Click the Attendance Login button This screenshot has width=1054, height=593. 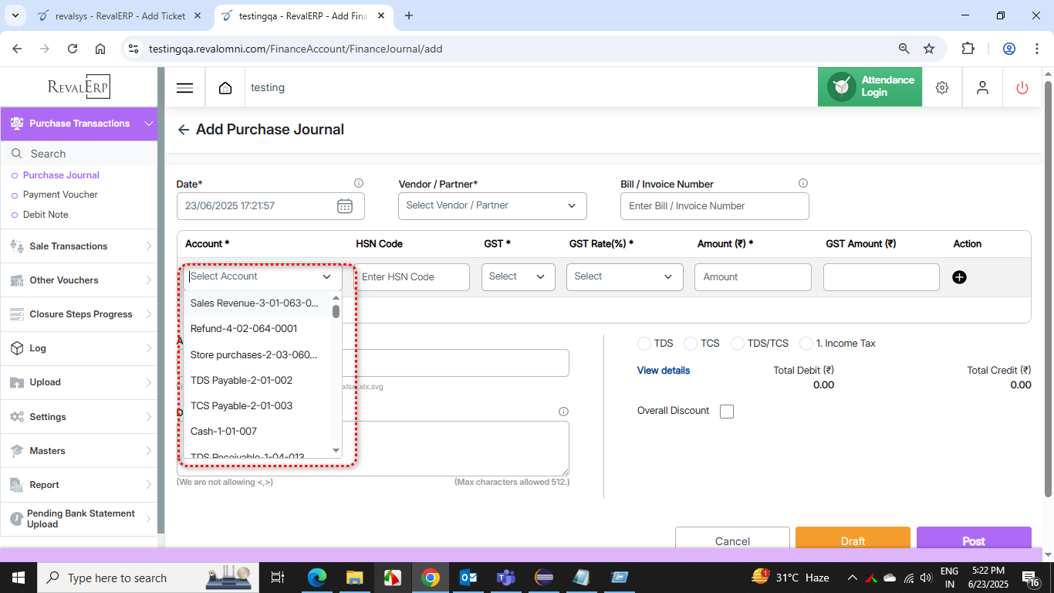point(870,86)
